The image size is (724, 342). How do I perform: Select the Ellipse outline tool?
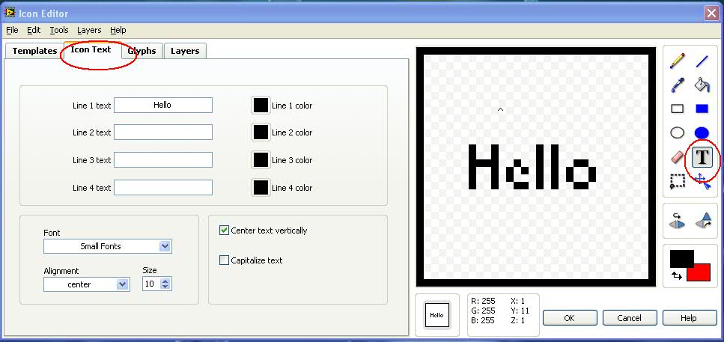coord(677,133)
